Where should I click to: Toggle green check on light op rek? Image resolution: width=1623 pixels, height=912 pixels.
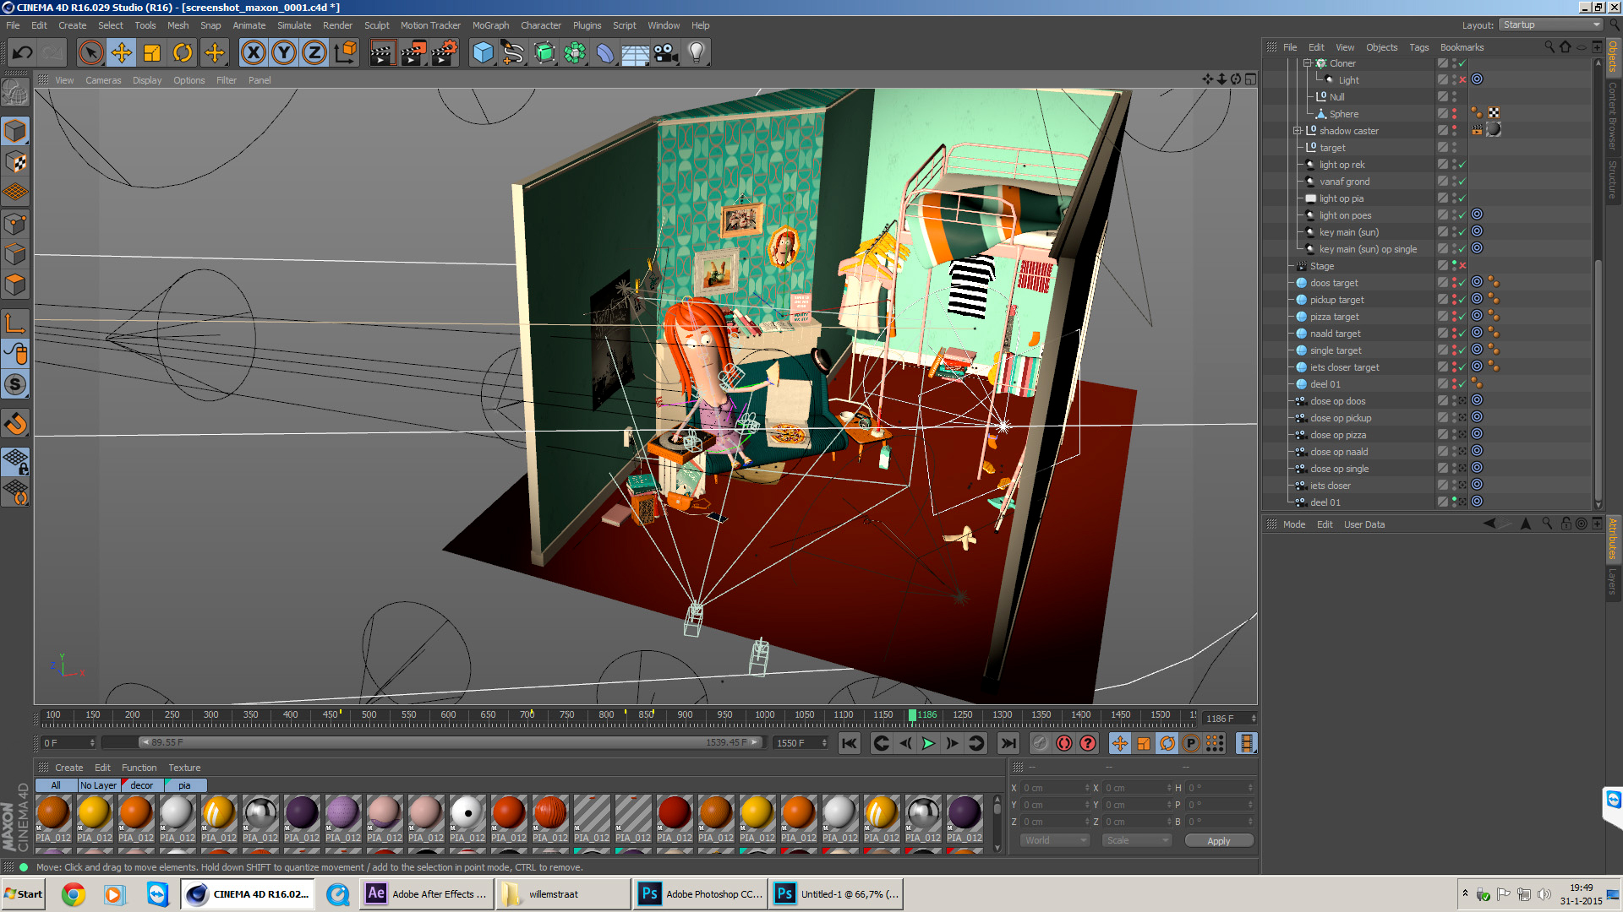1462,165
